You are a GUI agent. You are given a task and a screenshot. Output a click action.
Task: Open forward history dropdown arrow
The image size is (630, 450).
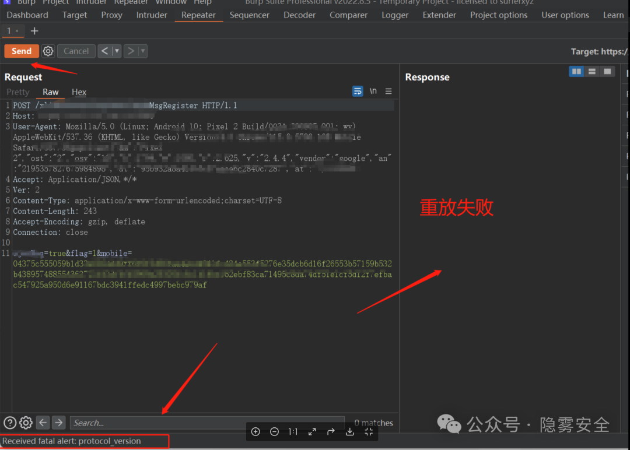[143, 51]
